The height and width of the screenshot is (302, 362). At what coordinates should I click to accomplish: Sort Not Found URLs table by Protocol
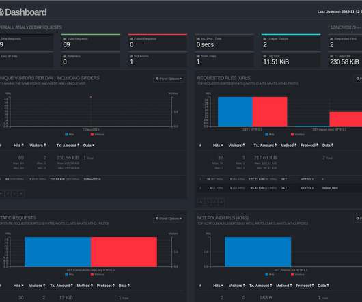pos(305,286)
